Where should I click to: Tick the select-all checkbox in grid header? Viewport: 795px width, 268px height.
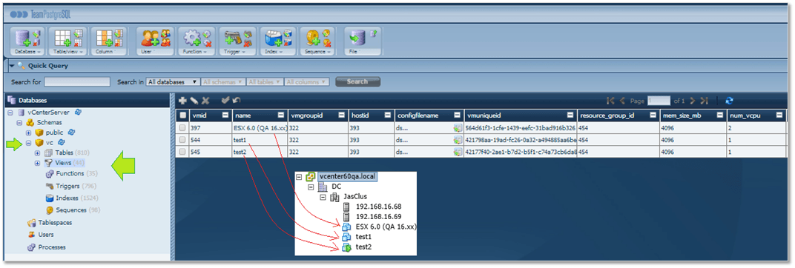[x=182, y=115]
